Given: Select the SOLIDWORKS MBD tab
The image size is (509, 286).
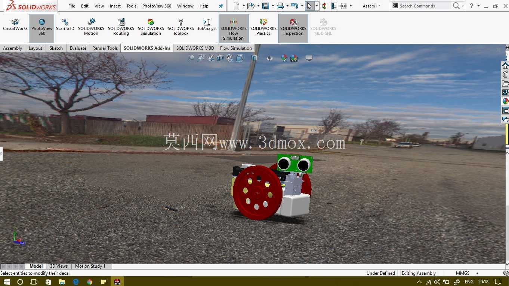Looking at the screenshot, I should [x=195, y=48].
